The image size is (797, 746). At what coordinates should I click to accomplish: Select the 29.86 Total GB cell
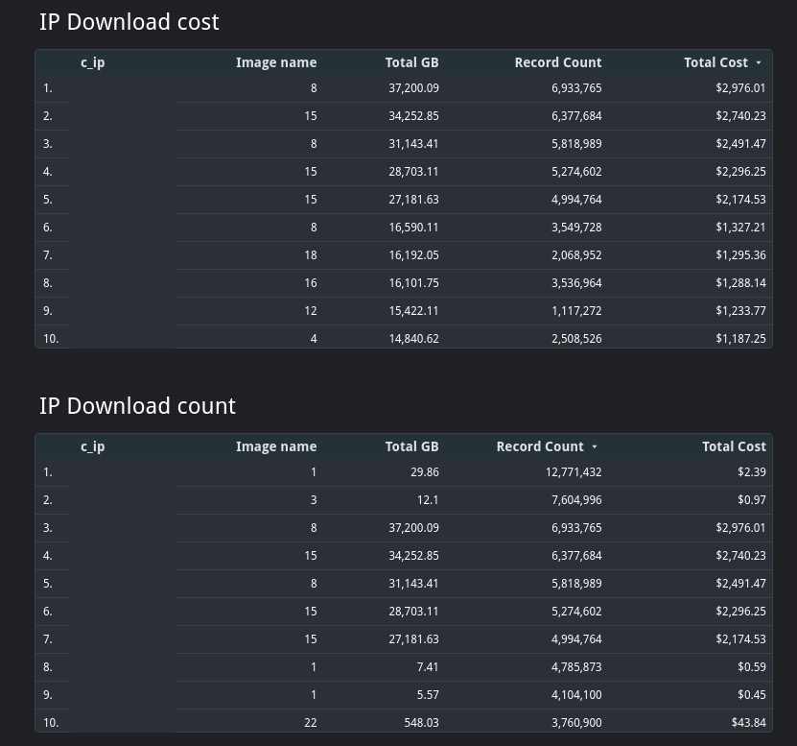pos(425,472)
